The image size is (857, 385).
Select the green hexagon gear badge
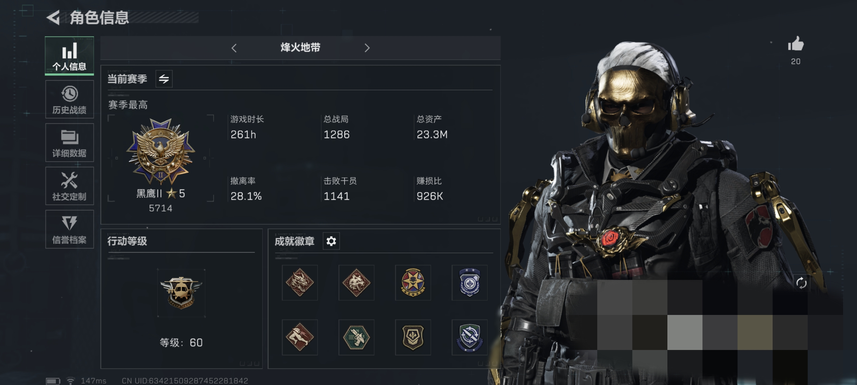[356, 337]
